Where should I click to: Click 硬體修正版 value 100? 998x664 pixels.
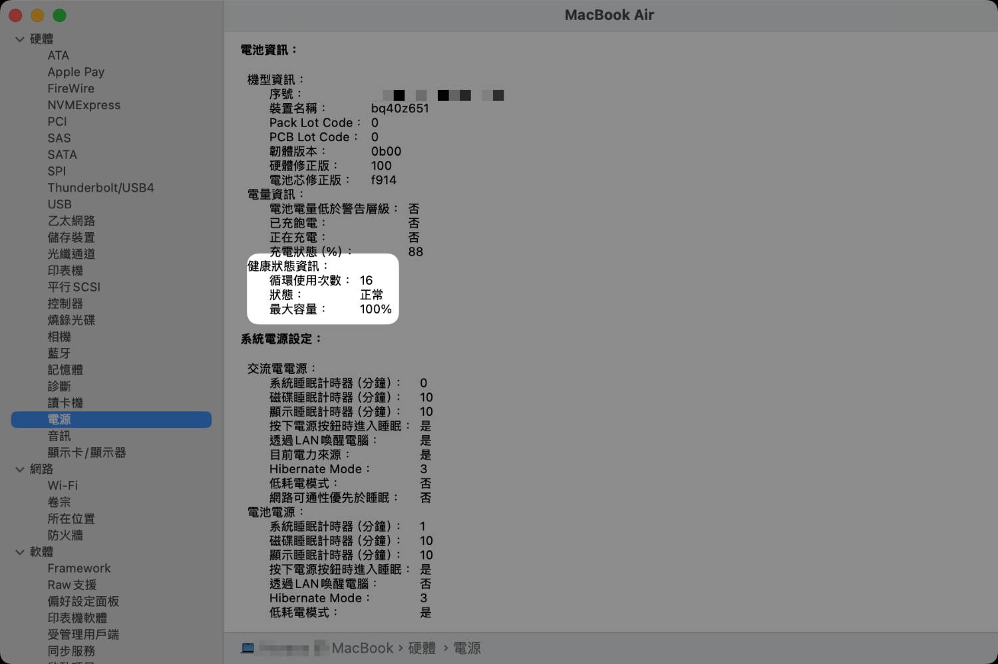coord(381,166)
